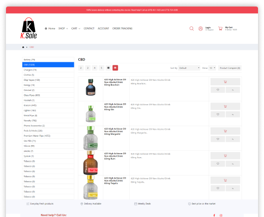
Task: Select the Glass Pipes category
Action: pos(48,95)
